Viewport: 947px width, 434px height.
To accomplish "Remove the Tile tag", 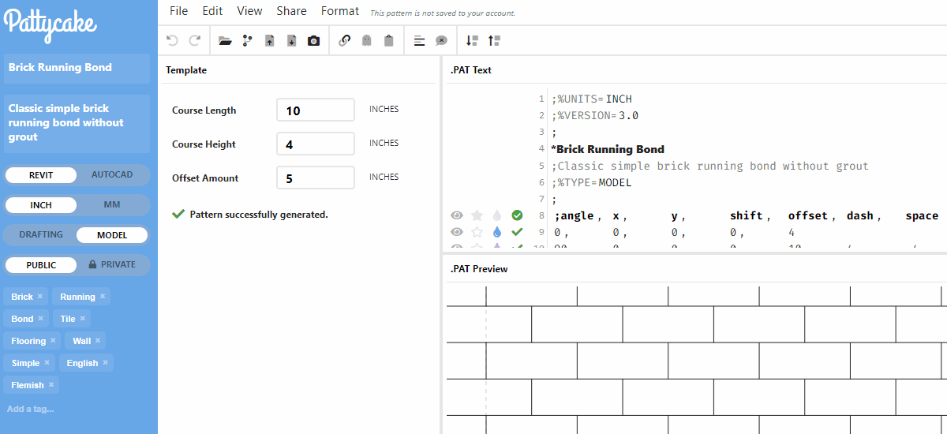I will [x=82, y=319].
